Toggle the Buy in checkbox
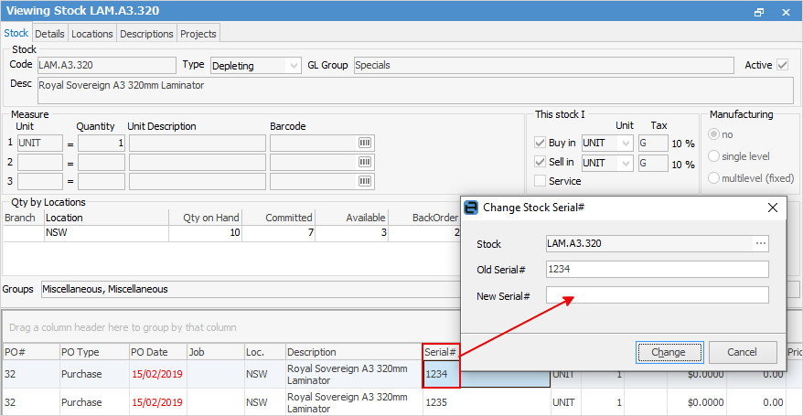The width and height of the screenshot is (803, 416). 541,144
